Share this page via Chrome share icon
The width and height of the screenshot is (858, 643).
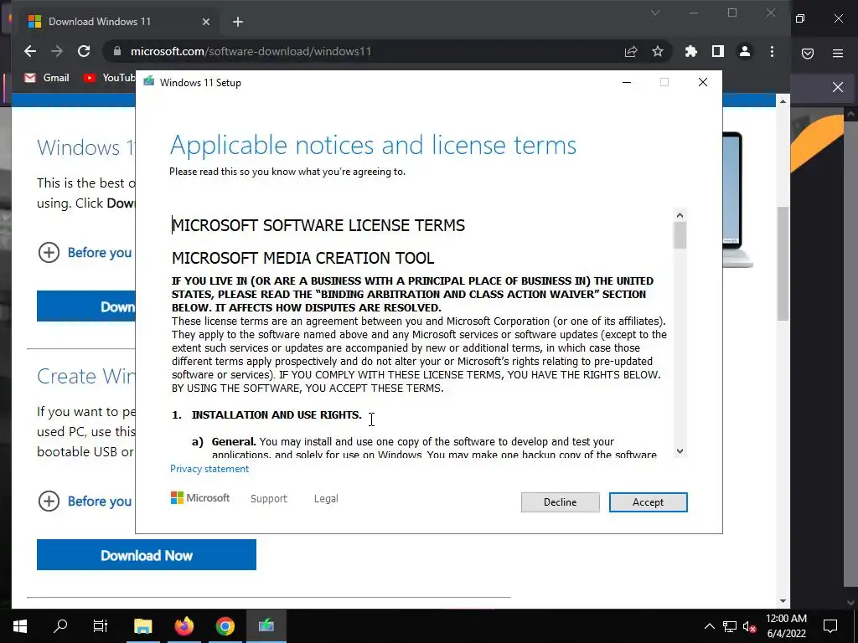[631, 51]
